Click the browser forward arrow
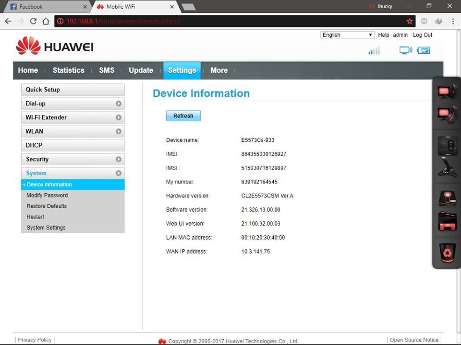Viewport: 461px width, 345px height. 21,21
